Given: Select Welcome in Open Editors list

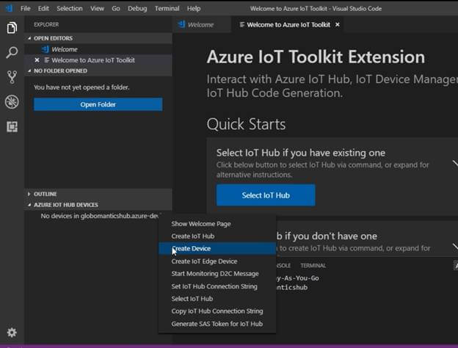Looking at the screenshot, I should click(x=98, y=49).
